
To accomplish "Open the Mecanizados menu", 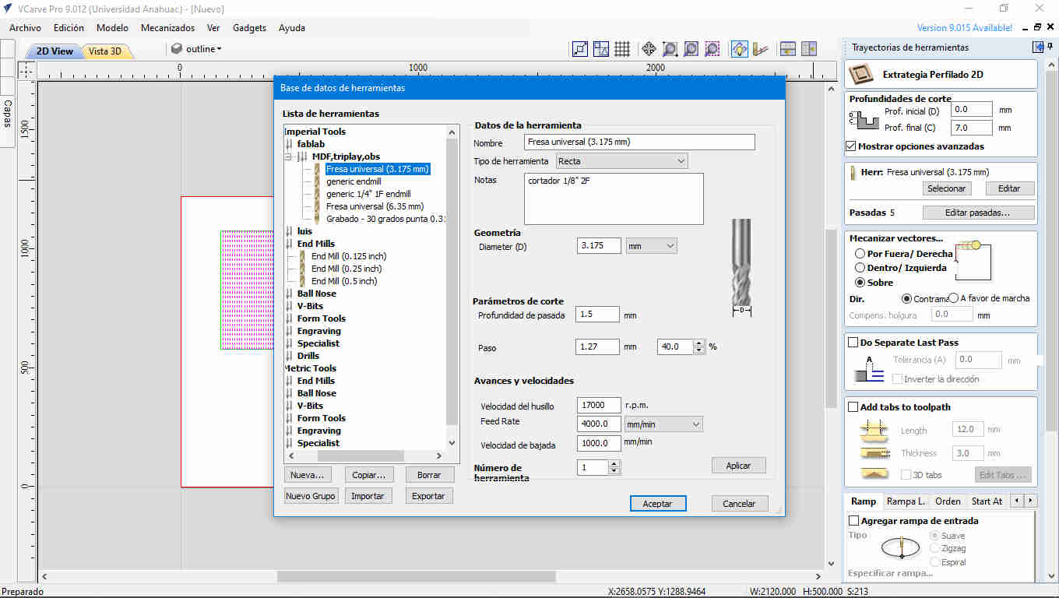I will click(167, 27).
